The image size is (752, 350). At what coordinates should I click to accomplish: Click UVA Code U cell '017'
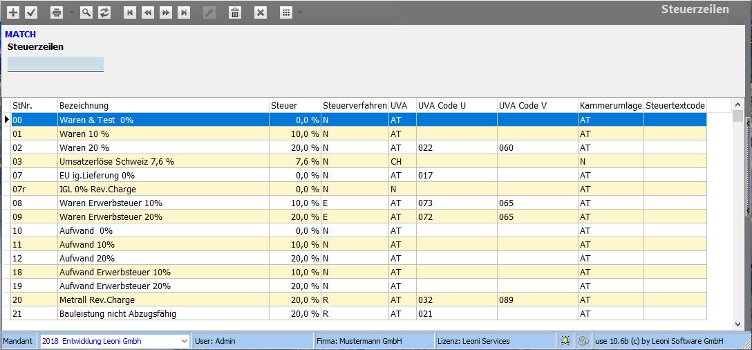pyautogui.click(x=457, y=175)
